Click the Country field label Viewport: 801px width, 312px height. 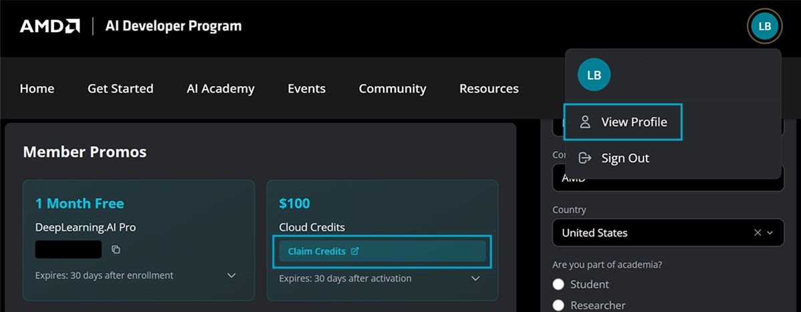click(569, 210)
